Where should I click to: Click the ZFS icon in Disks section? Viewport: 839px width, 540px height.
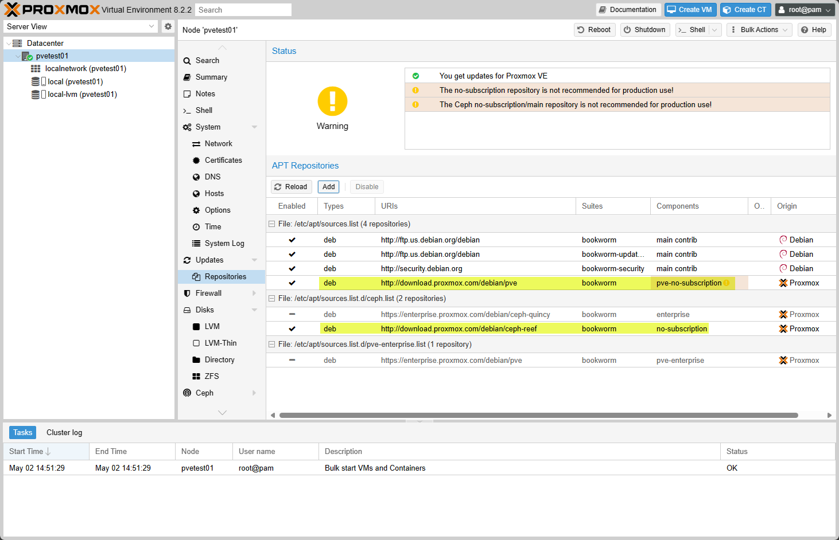[x=196, y=377]
